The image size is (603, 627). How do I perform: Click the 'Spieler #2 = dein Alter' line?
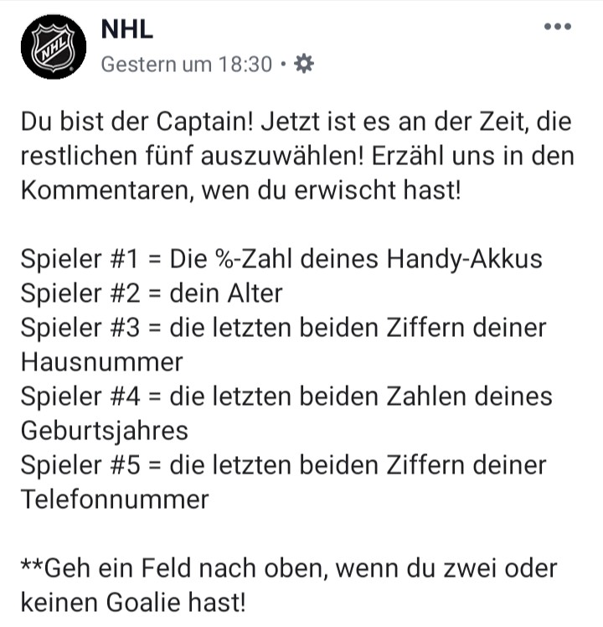click(x=151, y=293)
